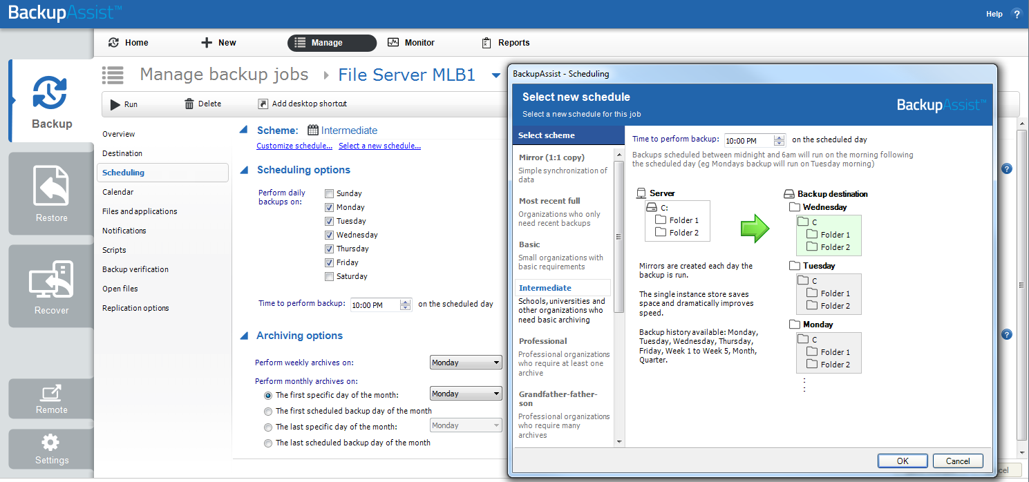The width and height of the screenshot is (1029, 482).
Task: Click the C: drive icon under Server
Action: (x=651, y=207)
